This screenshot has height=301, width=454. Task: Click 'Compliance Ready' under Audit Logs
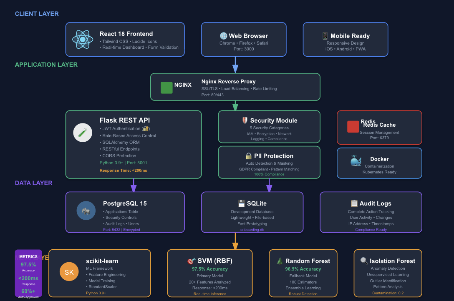pyautogui.click(x=371, y=230)
